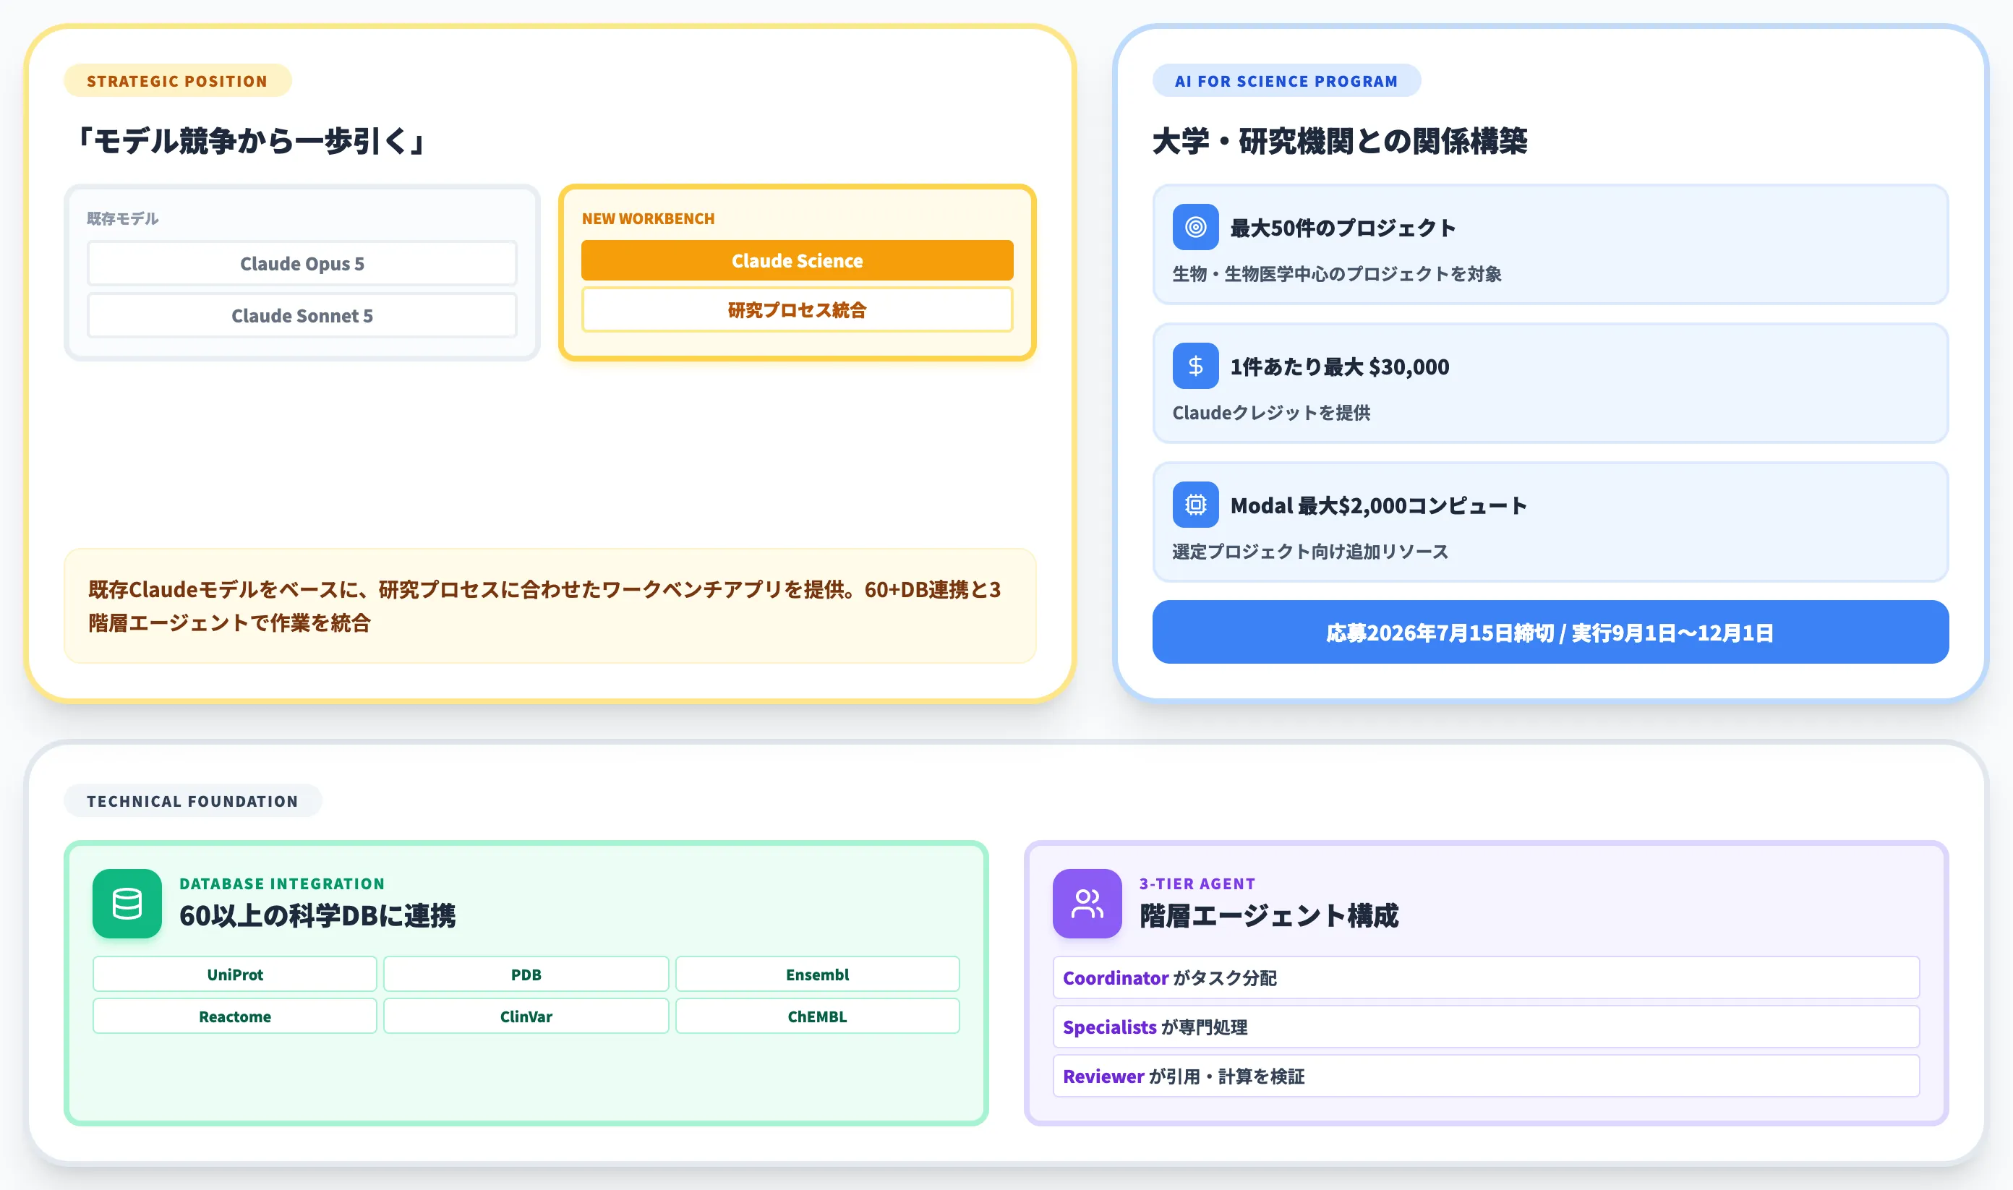Click the 60以上の科学DBに連携 heading
Screen dimensions: 2013x1190
317,915
